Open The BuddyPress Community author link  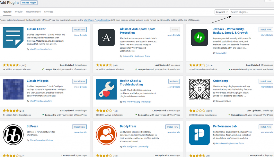pyautogui.click(x=135, y=147)
